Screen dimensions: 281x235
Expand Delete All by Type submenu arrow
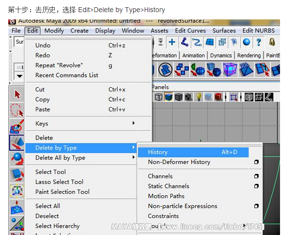(133, 157)
